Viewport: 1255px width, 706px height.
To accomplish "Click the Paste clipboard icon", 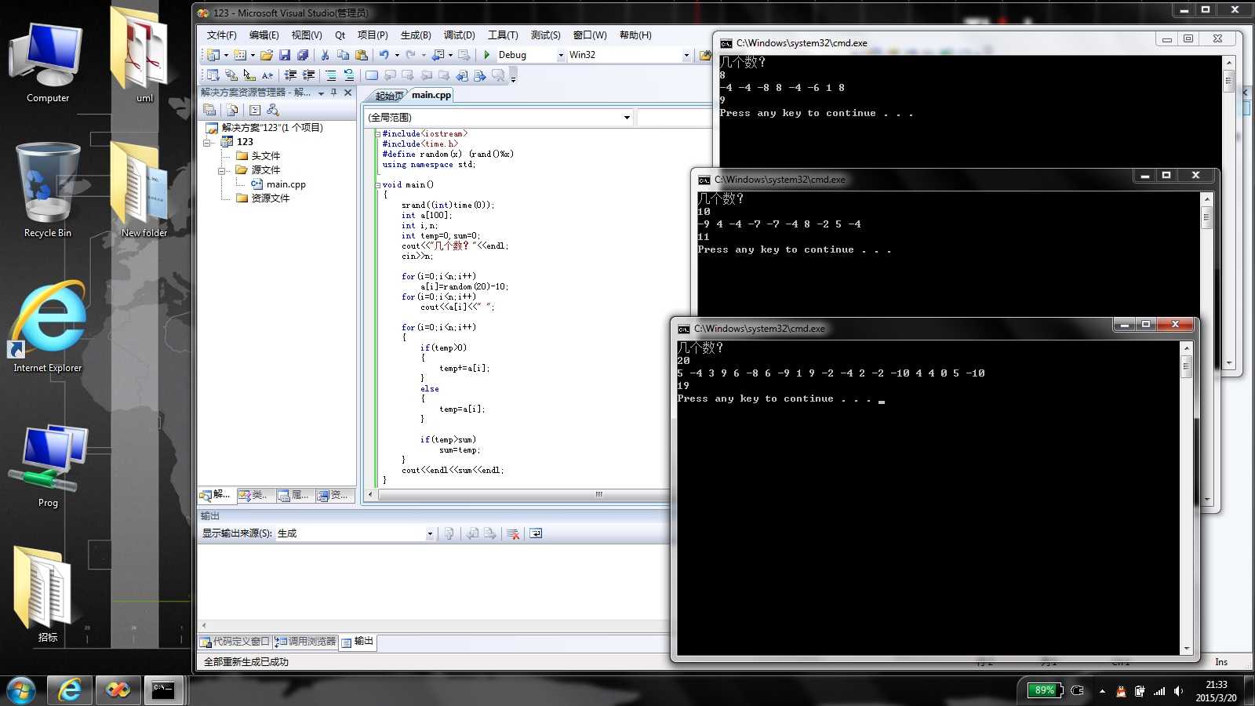I will click(x=362, y=55).
